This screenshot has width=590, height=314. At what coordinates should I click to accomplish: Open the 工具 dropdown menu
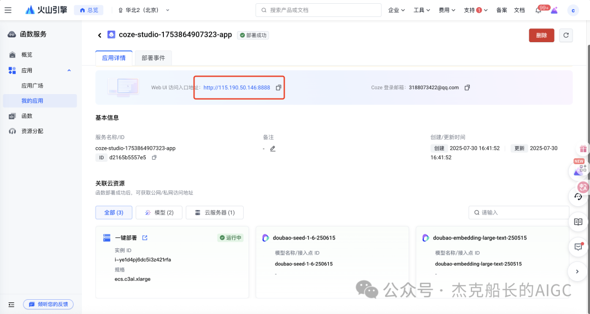(x=421, y=10)
